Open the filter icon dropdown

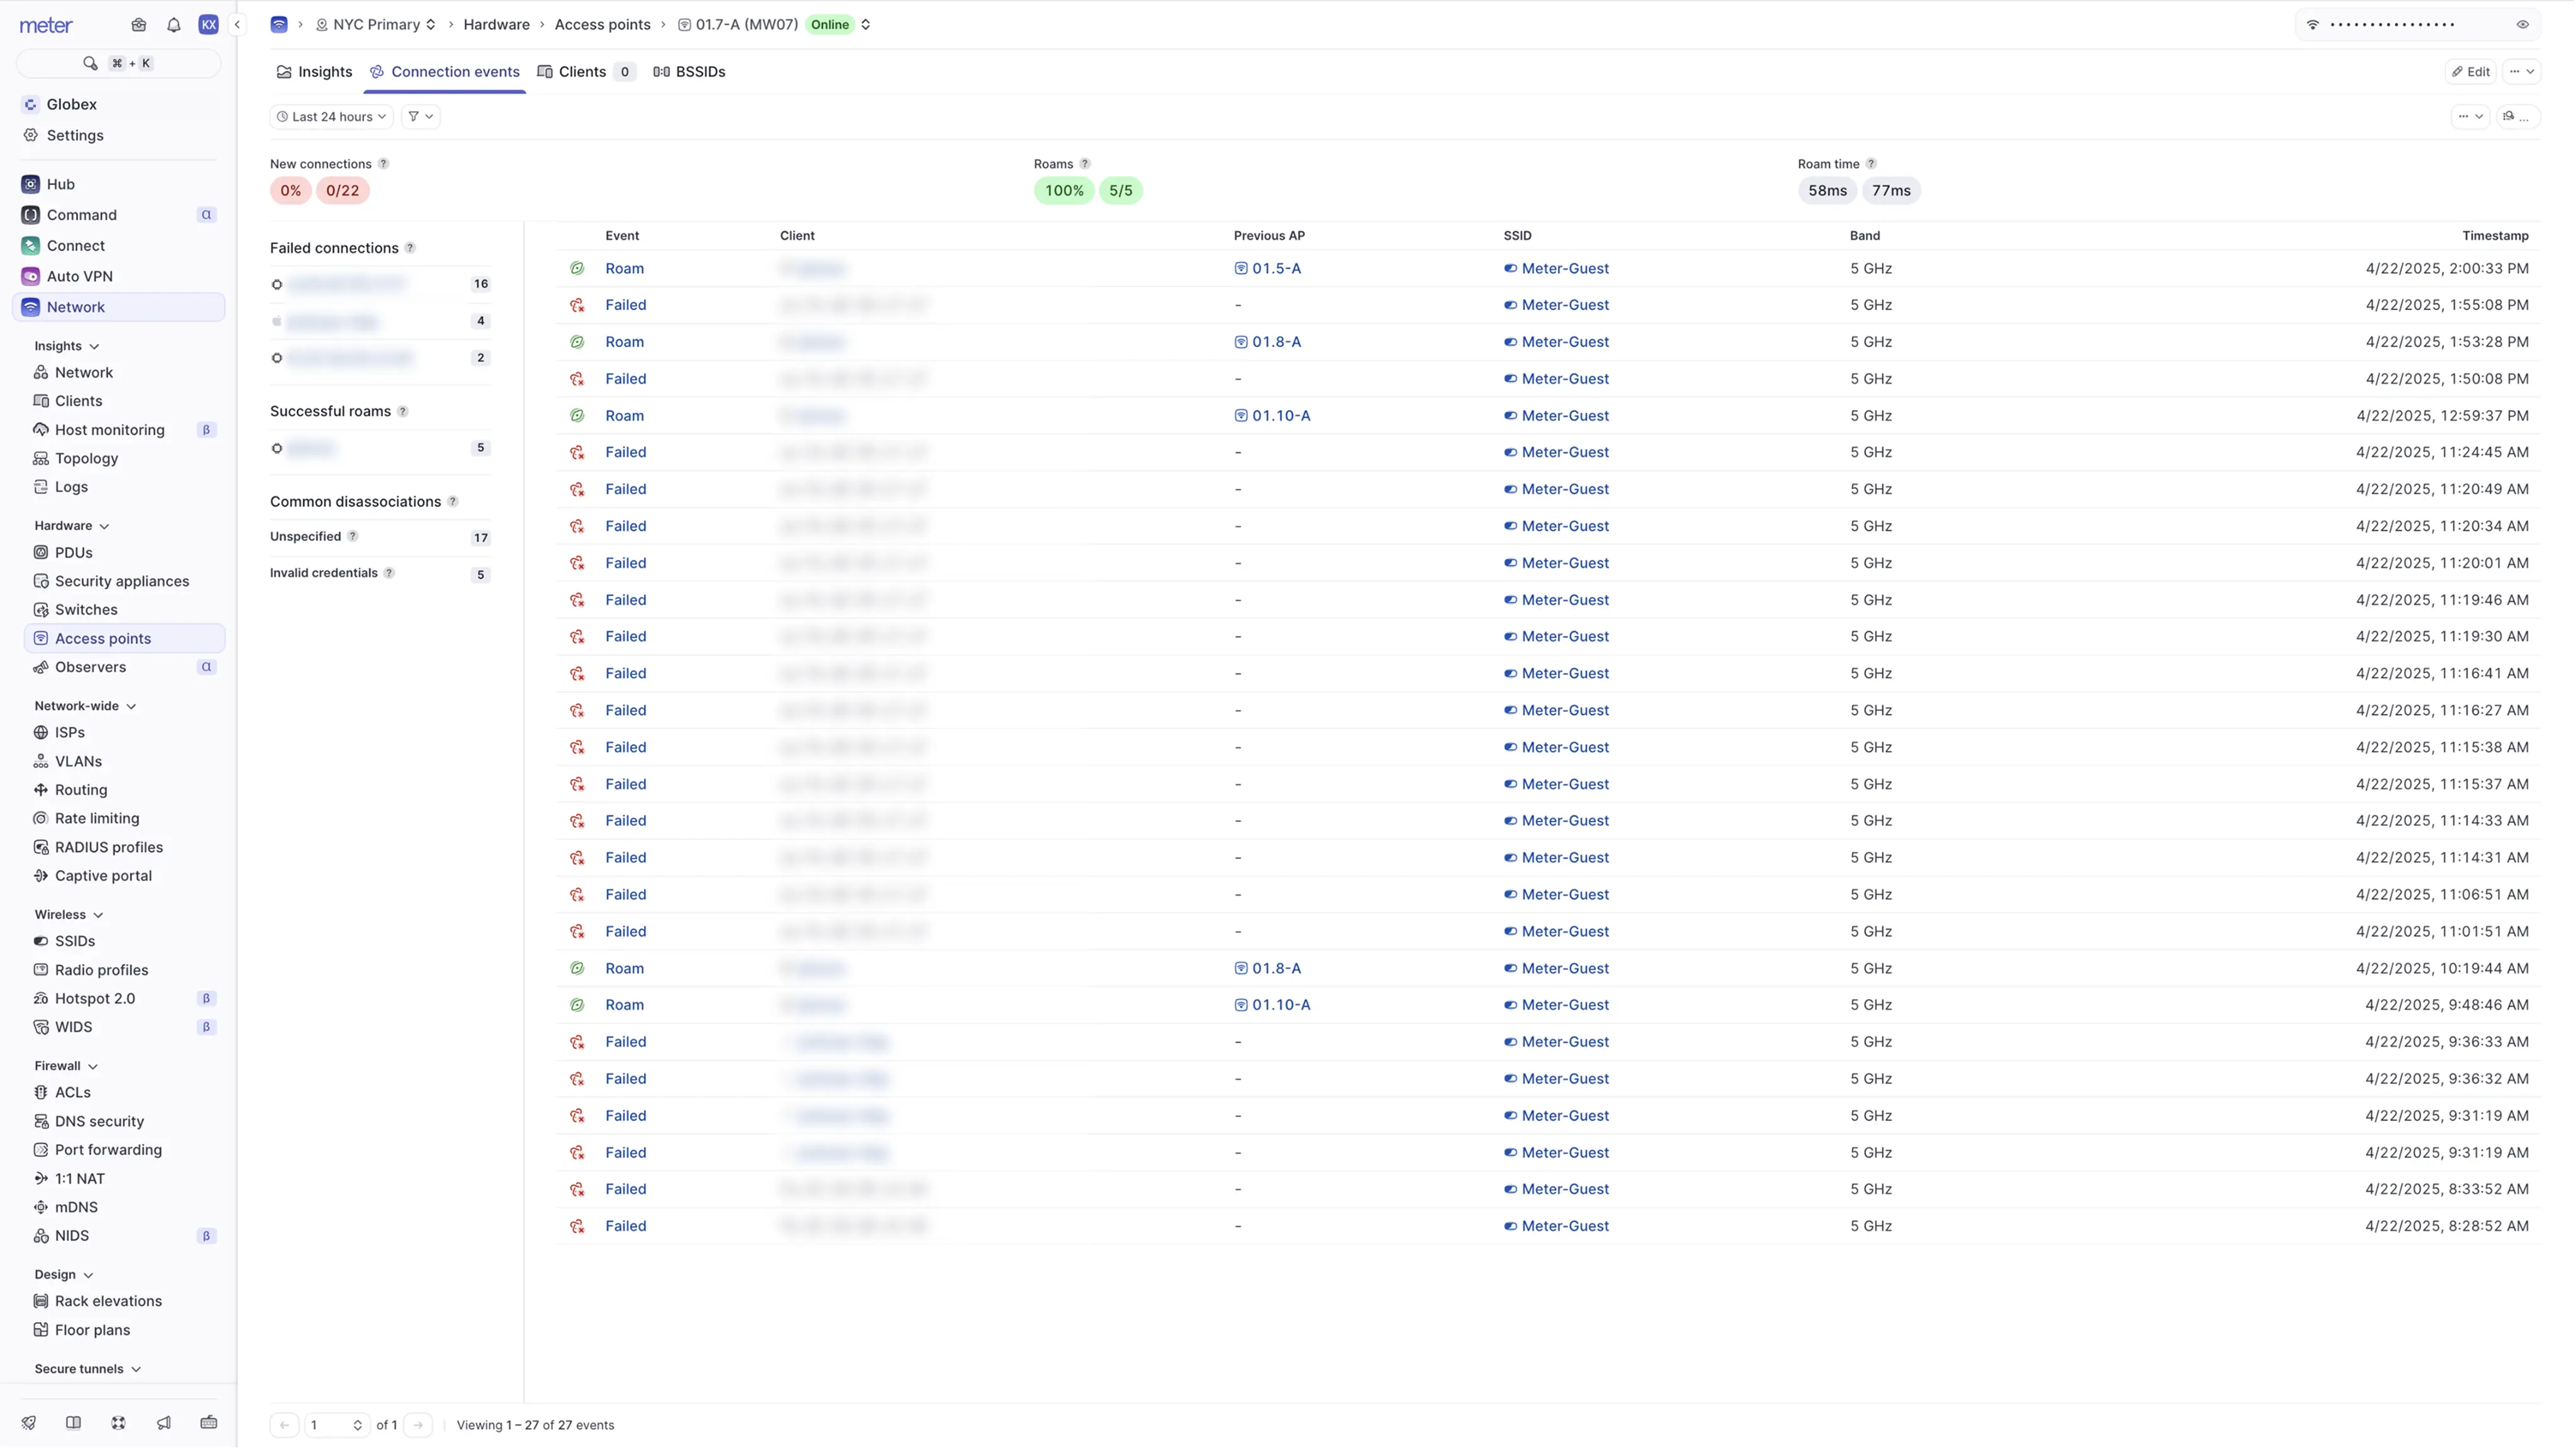[x=421, y=117]
